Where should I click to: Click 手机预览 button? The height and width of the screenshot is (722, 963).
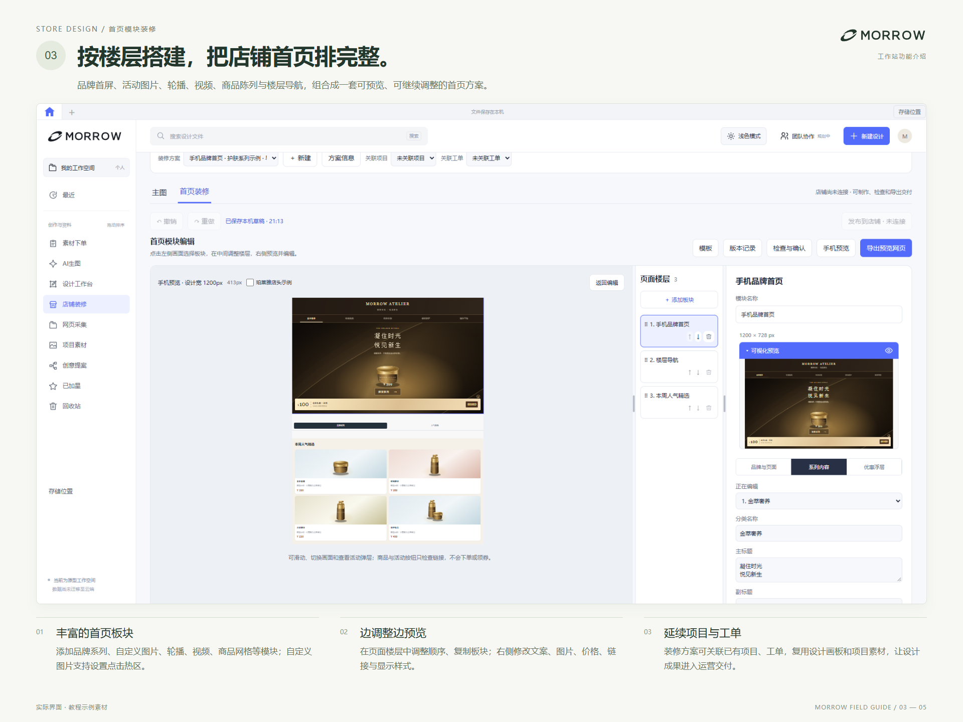coord(836,248)
